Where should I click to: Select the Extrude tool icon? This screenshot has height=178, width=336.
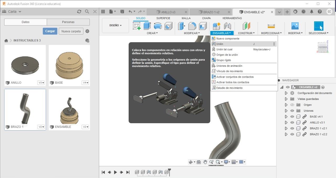tap(147, 26)
